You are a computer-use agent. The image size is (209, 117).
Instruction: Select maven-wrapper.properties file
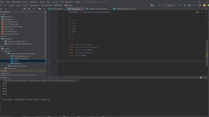tap(20, 44)
